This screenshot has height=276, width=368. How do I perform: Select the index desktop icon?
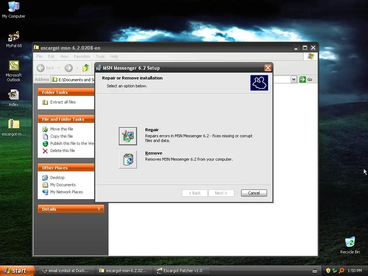pos(14,98)
